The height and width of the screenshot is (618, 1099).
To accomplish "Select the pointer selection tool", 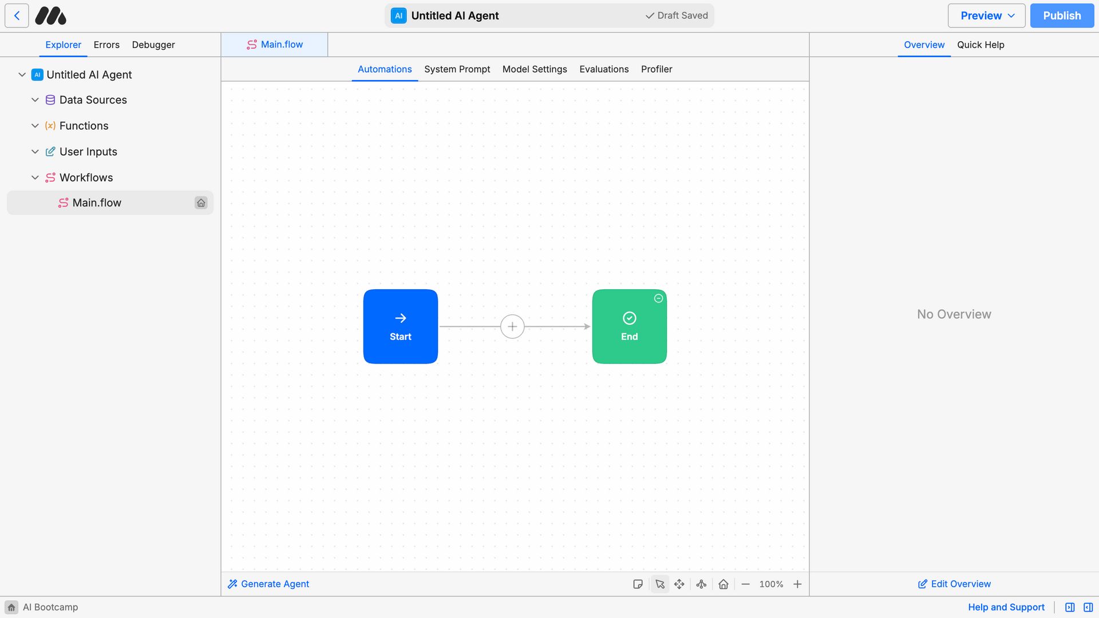I will 659,584.
